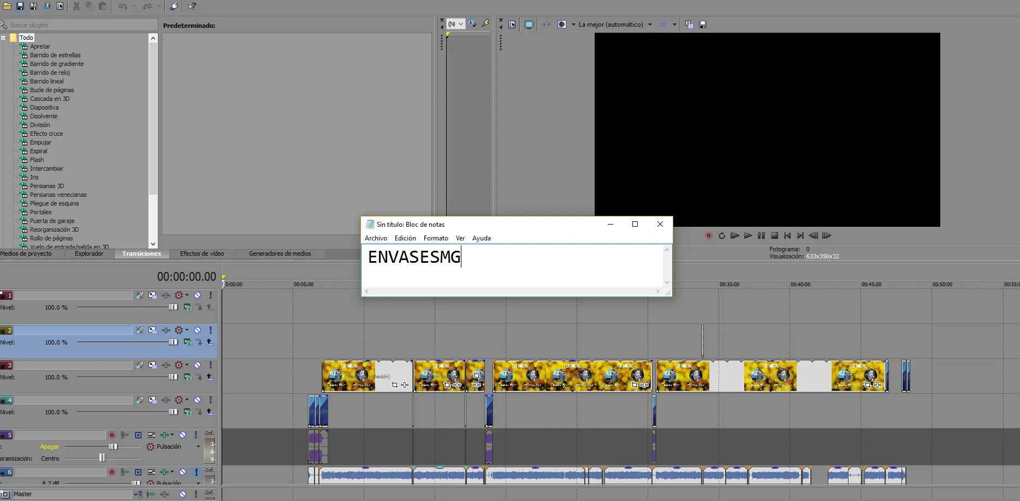The image size is (1020, 501).
Task: Switch to the Generadores de medios tab
Action: pyautogui.click(x=280, y=253)
